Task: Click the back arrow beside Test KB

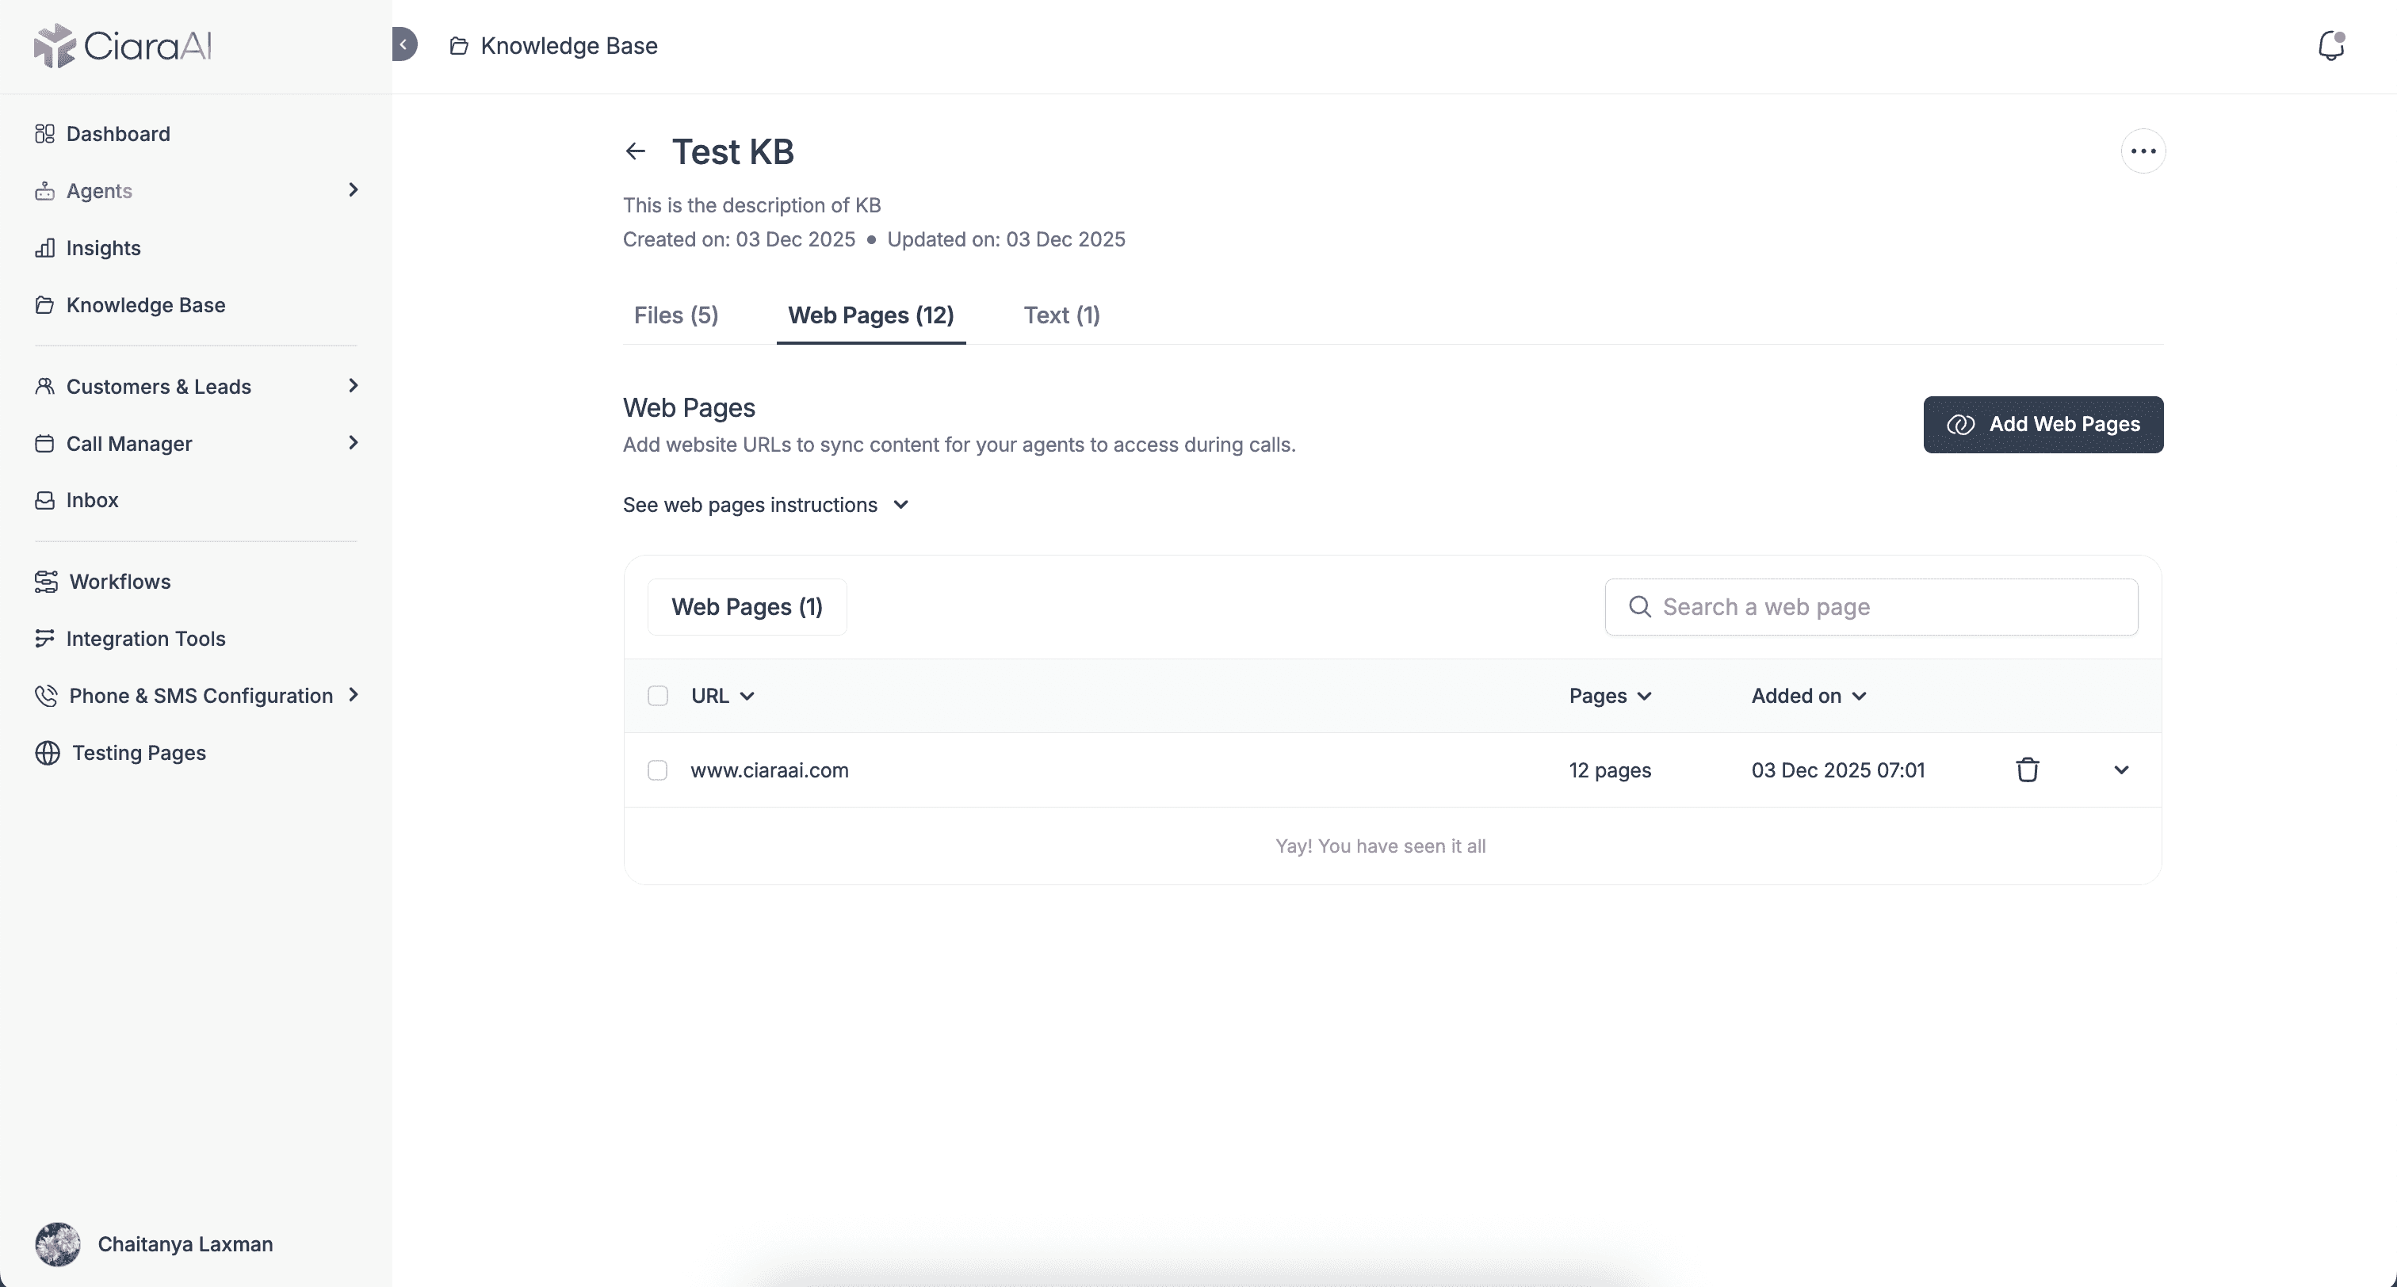Action: (636, 151)
